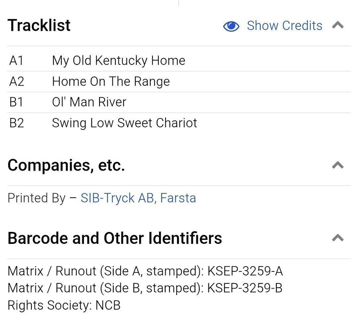Click the Tracklist heading
Image resolution: width=358 pixels, height=326 pixels.
point(39,26)
